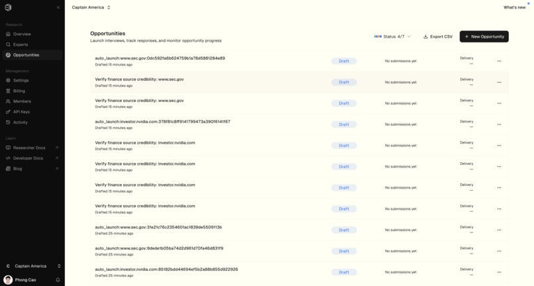This screenshot has width=534, height=286.
Task: Open the Captain America dropdown in the top bar
Action: (91, 7)
